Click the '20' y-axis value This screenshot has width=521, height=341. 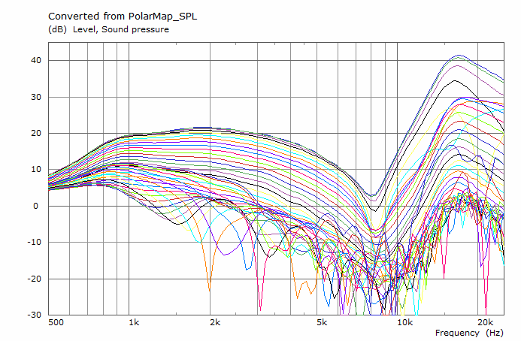point(36,133)
